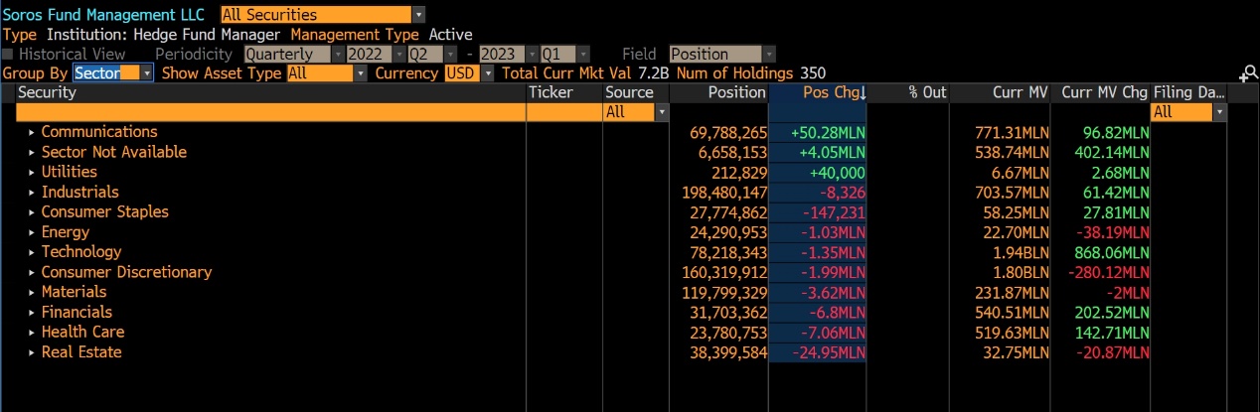Viewport: 1260px width, 412px height.
Task: Toggle the Historical View checkbox
Action: [8, 55]
